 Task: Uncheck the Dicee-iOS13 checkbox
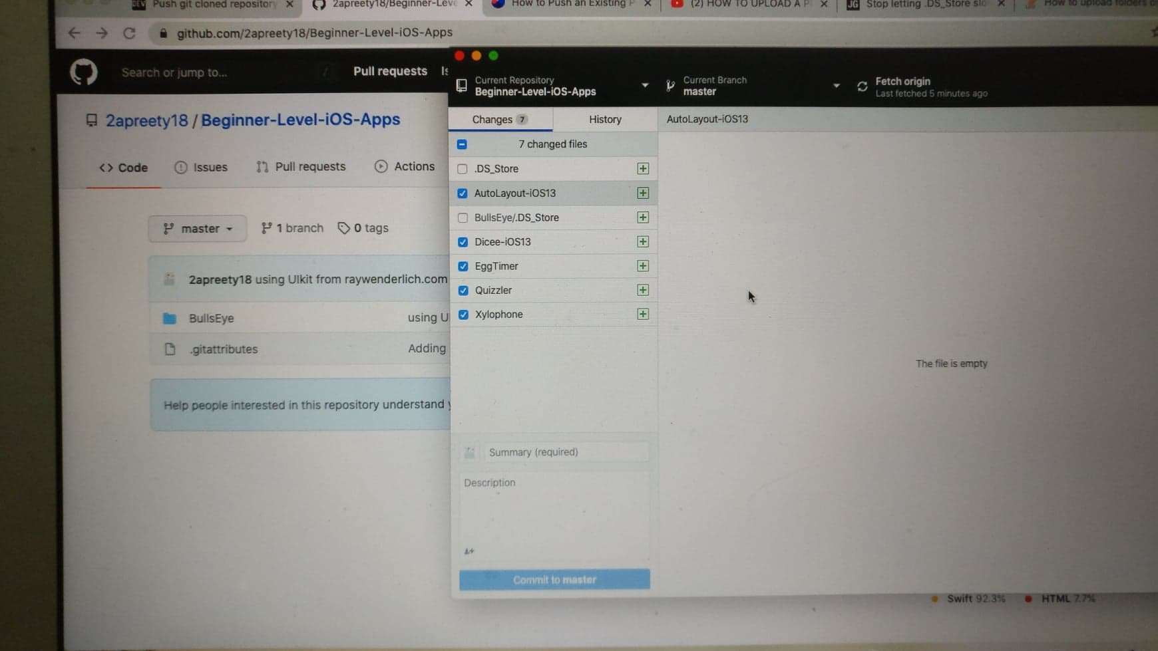coord(463,242)
